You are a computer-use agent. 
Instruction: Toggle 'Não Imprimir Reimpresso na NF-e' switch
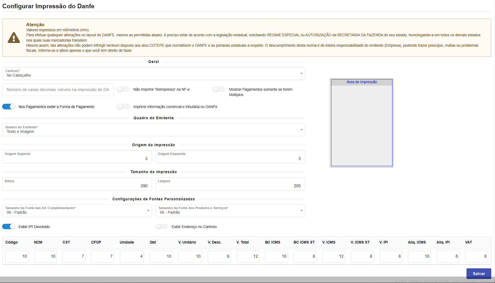point(123,89)
